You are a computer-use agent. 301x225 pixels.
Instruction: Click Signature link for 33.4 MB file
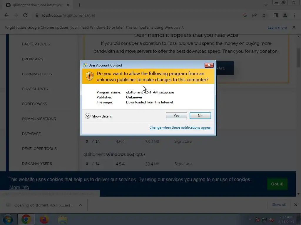(183, 163)
